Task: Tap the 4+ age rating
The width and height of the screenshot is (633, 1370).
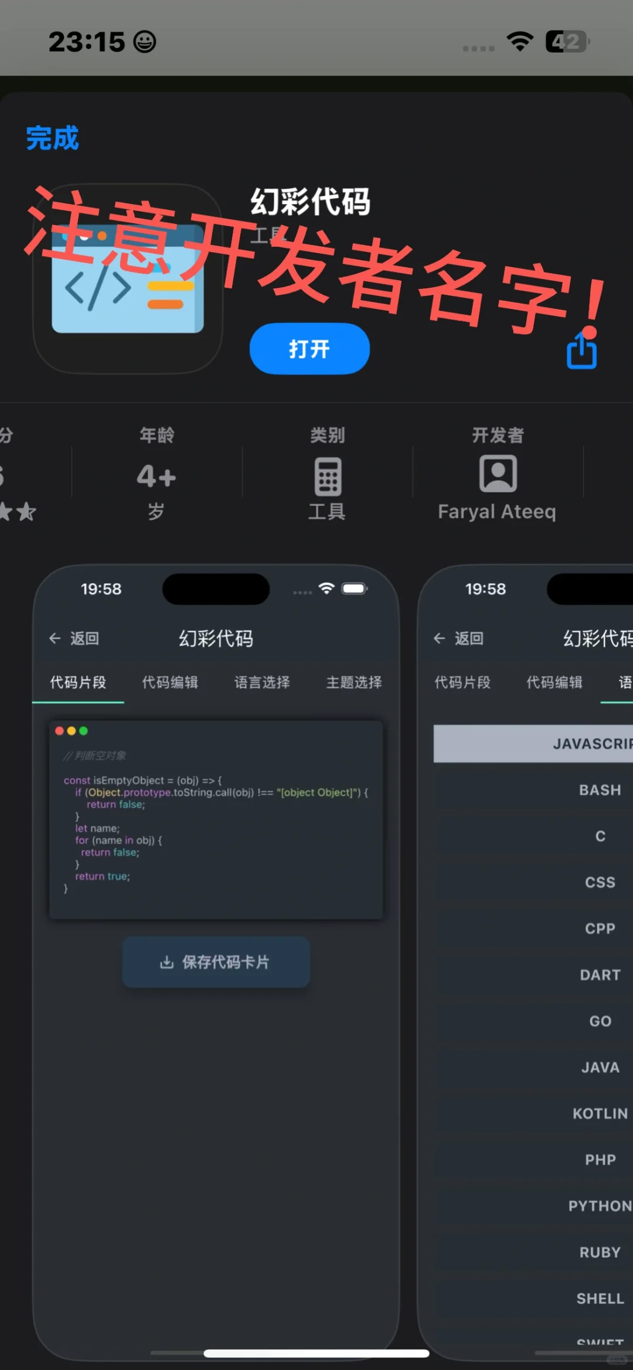Action: [x=156, y=476]
